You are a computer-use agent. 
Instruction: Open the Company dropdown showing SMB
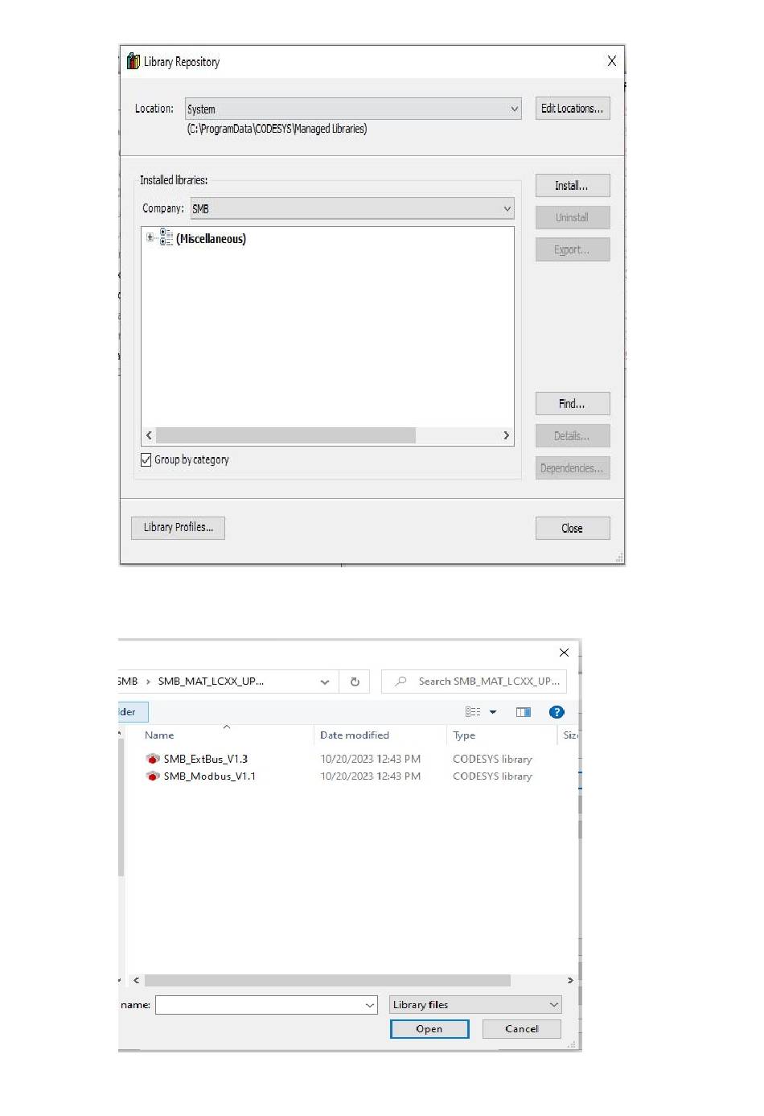tap(352, 208)
